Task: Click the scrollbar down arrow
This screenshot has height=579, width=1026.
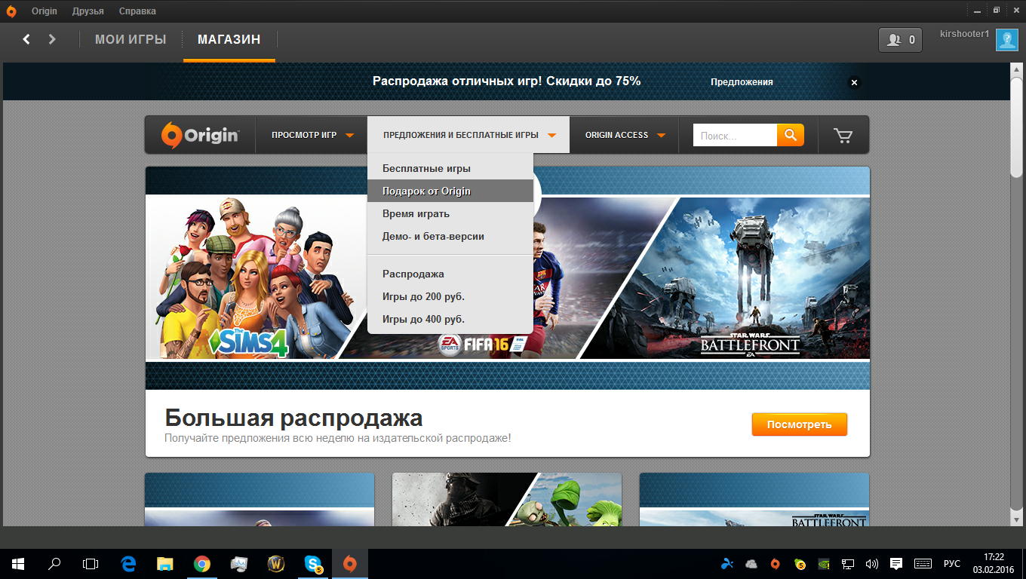Action: pos(1016,519)
